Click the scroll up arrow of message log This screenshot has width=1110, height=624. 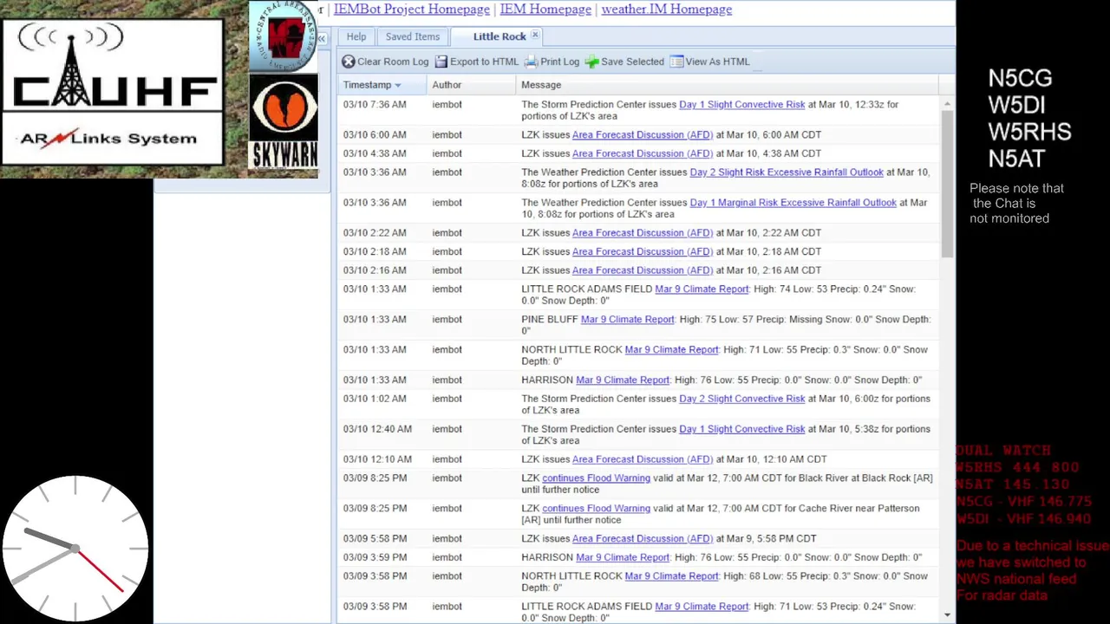[947, 104]
